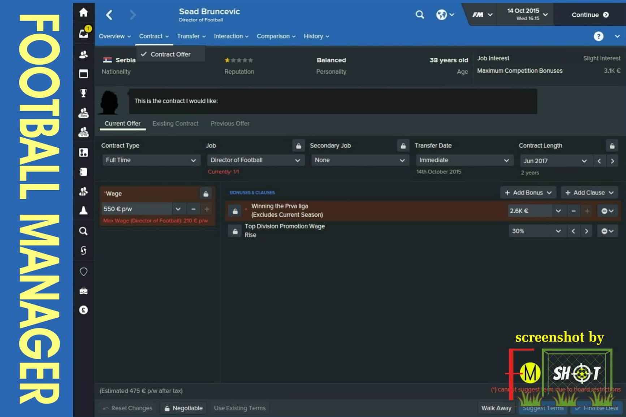The width and height of the screenshot is (626, 417).
Task: Switch to the Existing Contract tab
Action: pyautogui.click(x=176, y=124)
